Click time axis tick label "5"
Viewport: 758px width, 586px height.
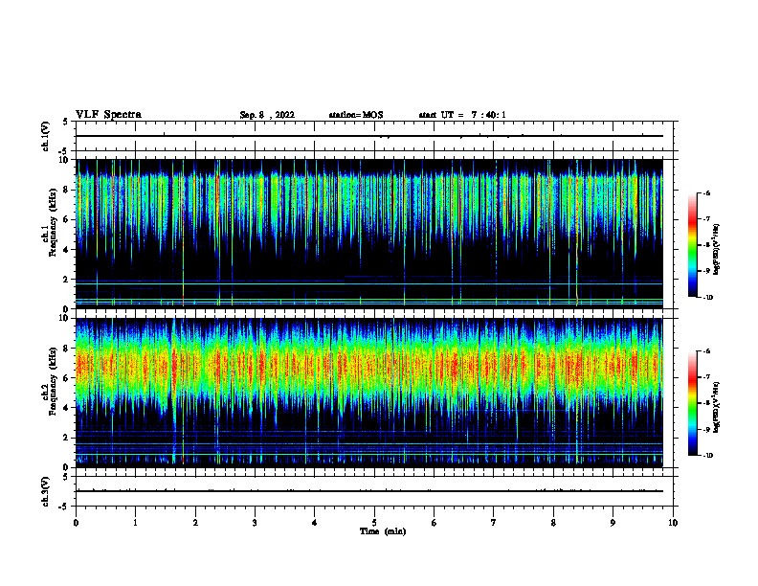374,523
